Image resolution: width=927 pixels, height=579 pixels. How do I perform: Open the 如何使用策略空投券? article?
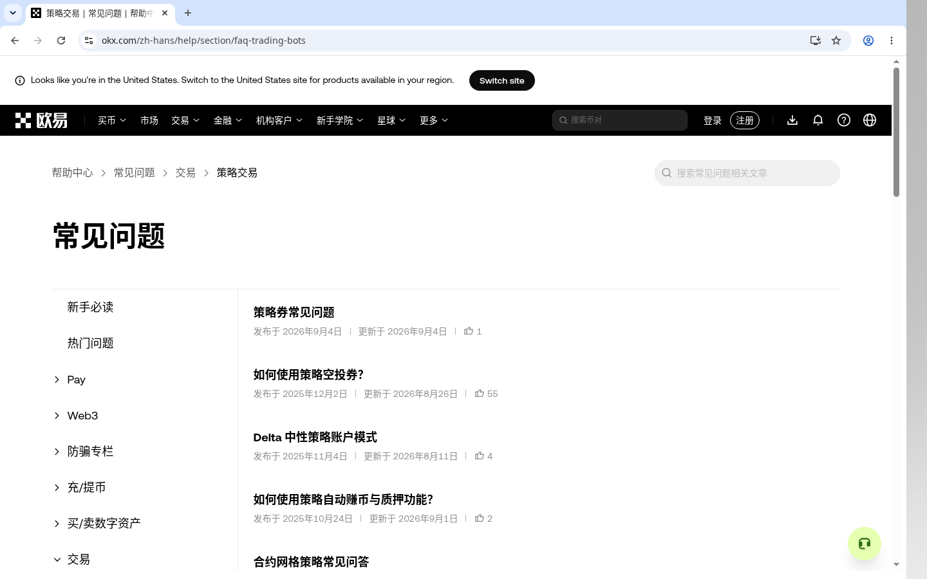[308, 375]
